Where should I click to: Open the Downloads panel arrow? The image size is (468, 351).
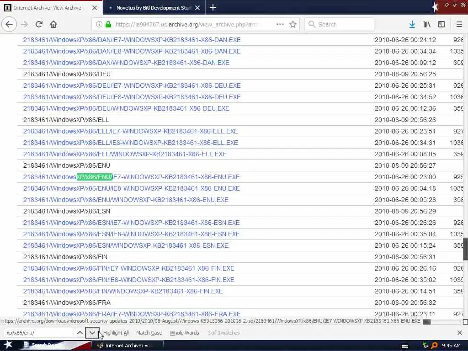(412, 25)
